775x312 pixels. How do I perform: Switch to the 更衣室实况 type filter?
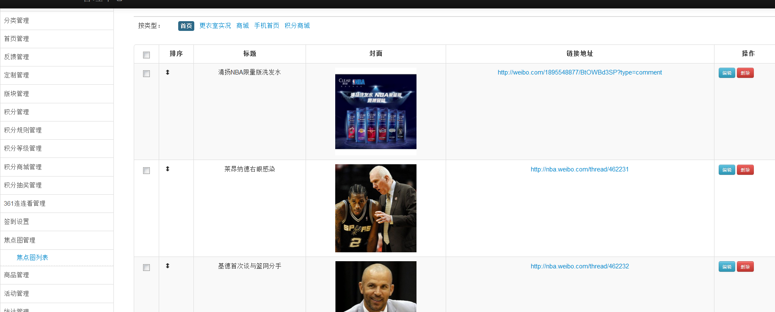coord(215,26)
